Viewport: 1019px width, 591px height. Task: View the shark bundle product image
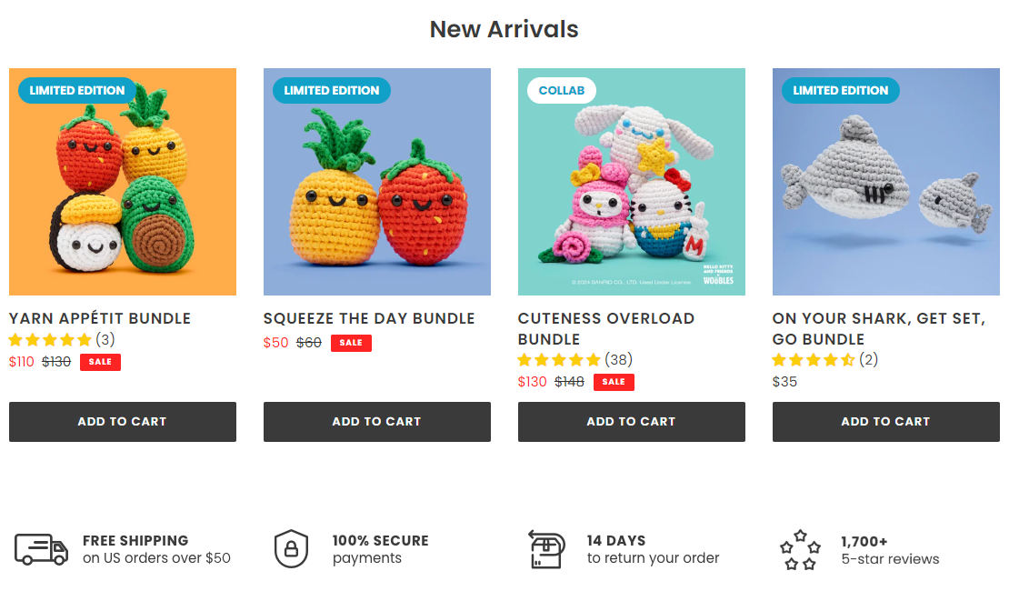point(886,200)
